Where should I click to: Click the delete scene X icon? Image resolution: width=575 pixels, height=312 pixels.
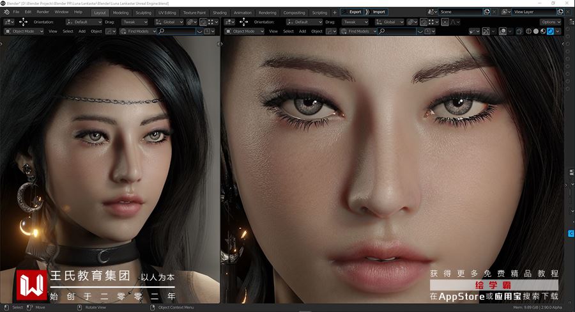[x=494, y=12]
